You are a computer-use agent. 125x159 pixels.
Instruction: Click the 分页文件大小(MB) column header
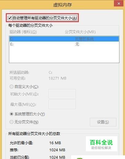pyautogui.click(x=80, y=32)
